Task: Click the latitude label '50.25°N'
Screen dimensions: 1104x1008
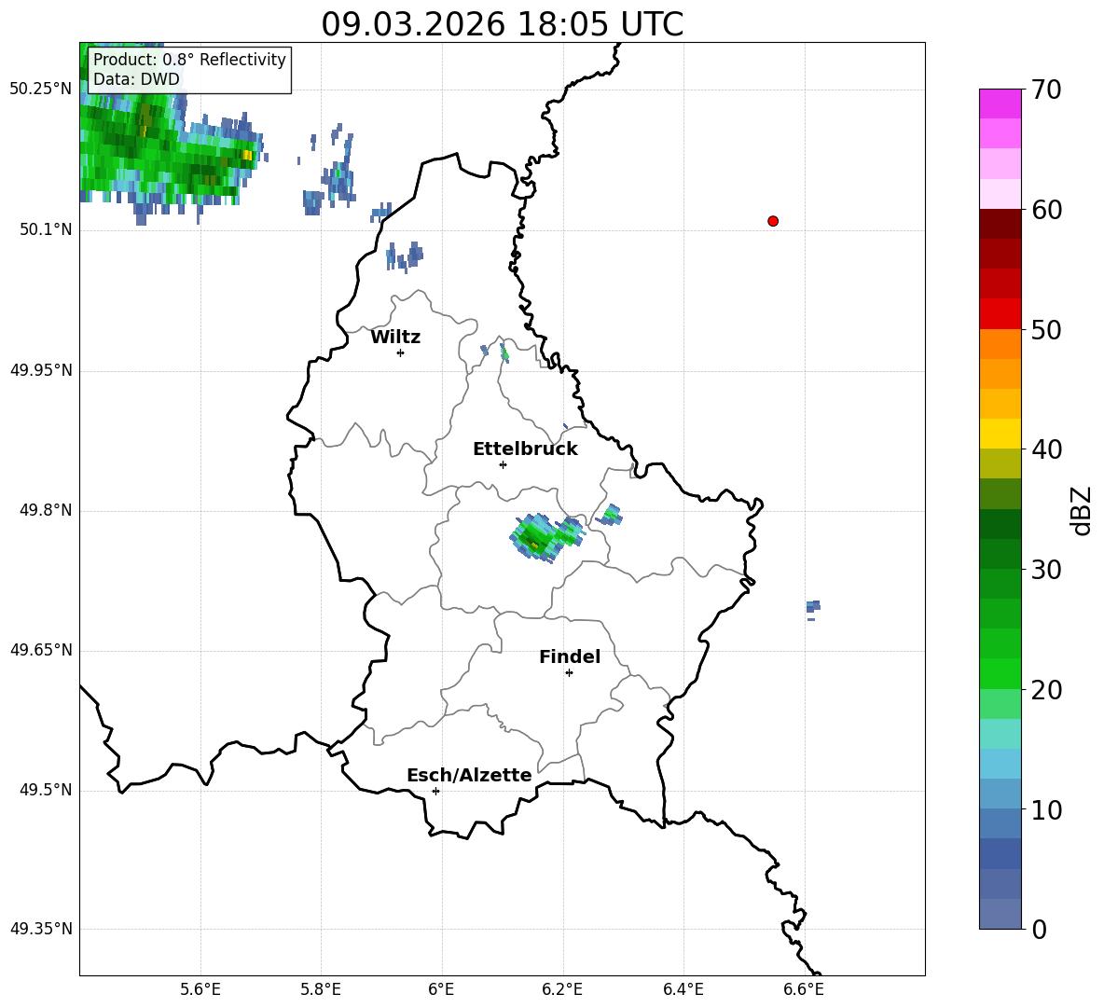Action: pyautogui.click(x=41, y=90)
